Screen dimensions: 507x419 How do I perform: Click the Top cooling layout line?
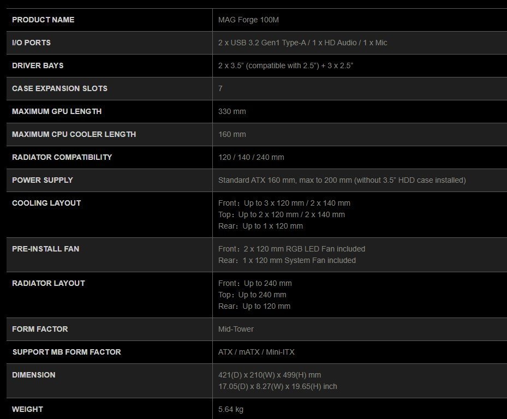tap(282, 214)
